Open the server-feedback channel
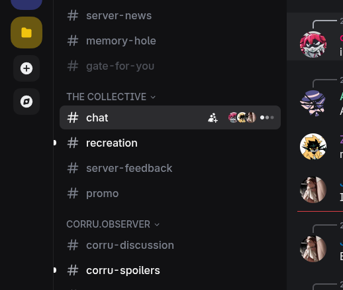Viewport: 343px width, 290px height. 170,168
